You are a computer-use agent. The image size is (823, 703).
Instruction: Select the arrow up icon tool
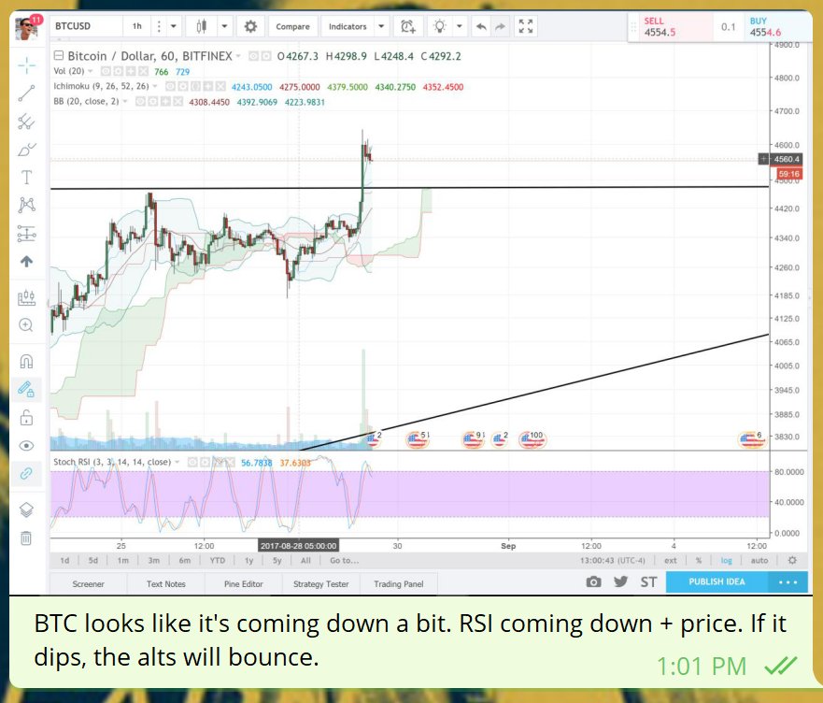point(26,261)
